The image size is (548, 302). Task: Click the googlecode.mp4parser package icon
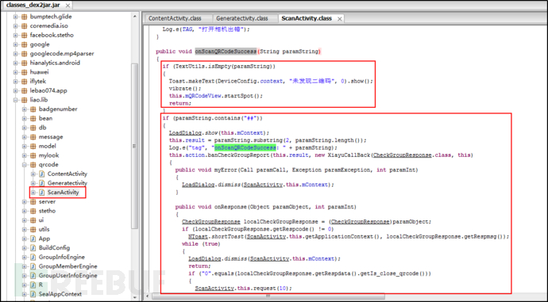[x=24, y=54]
